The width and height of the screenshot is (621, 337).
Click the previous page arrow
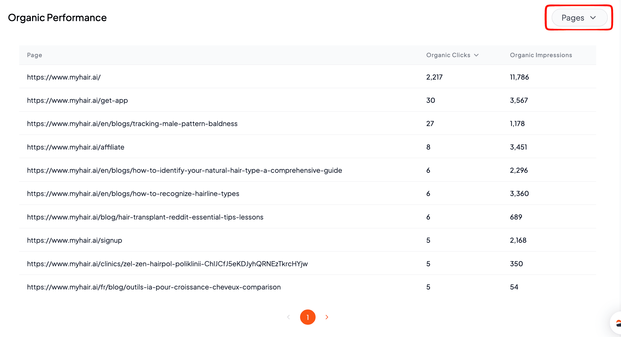click(288, 317)
